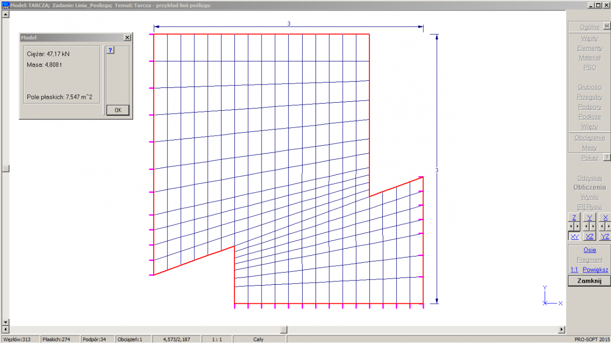Image resolution: width=611 pixels, height=343 pixels.
Task: Click the right rotate arrow under X
Action: click(609, 226)
